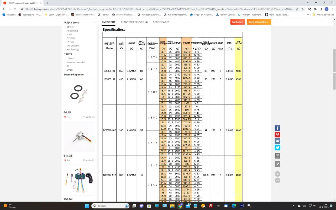Collapse the servo category
Screen dimensions: 336x210
[x=68, y=54]
